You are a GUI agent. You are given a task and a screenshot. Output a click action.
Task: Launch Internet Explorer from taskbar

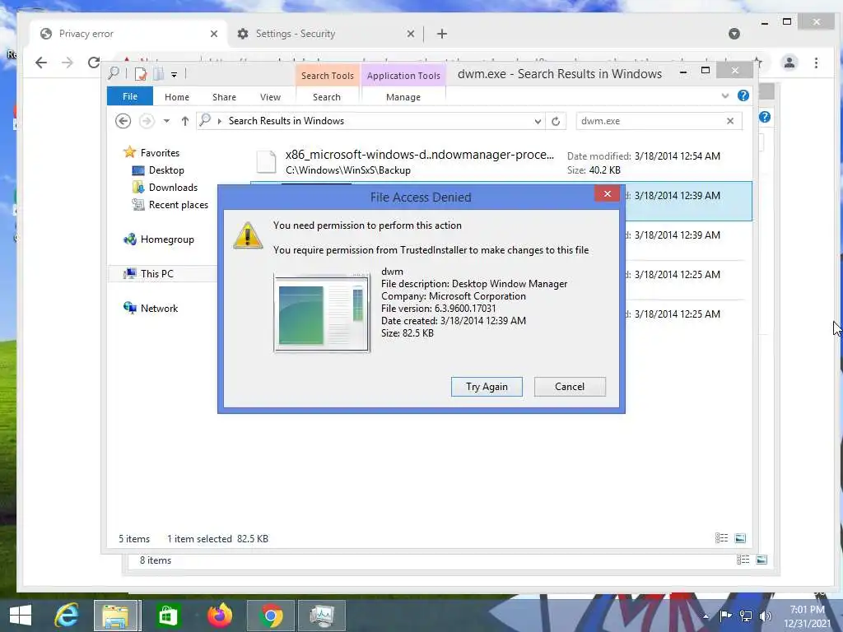[x=67, y=616]
